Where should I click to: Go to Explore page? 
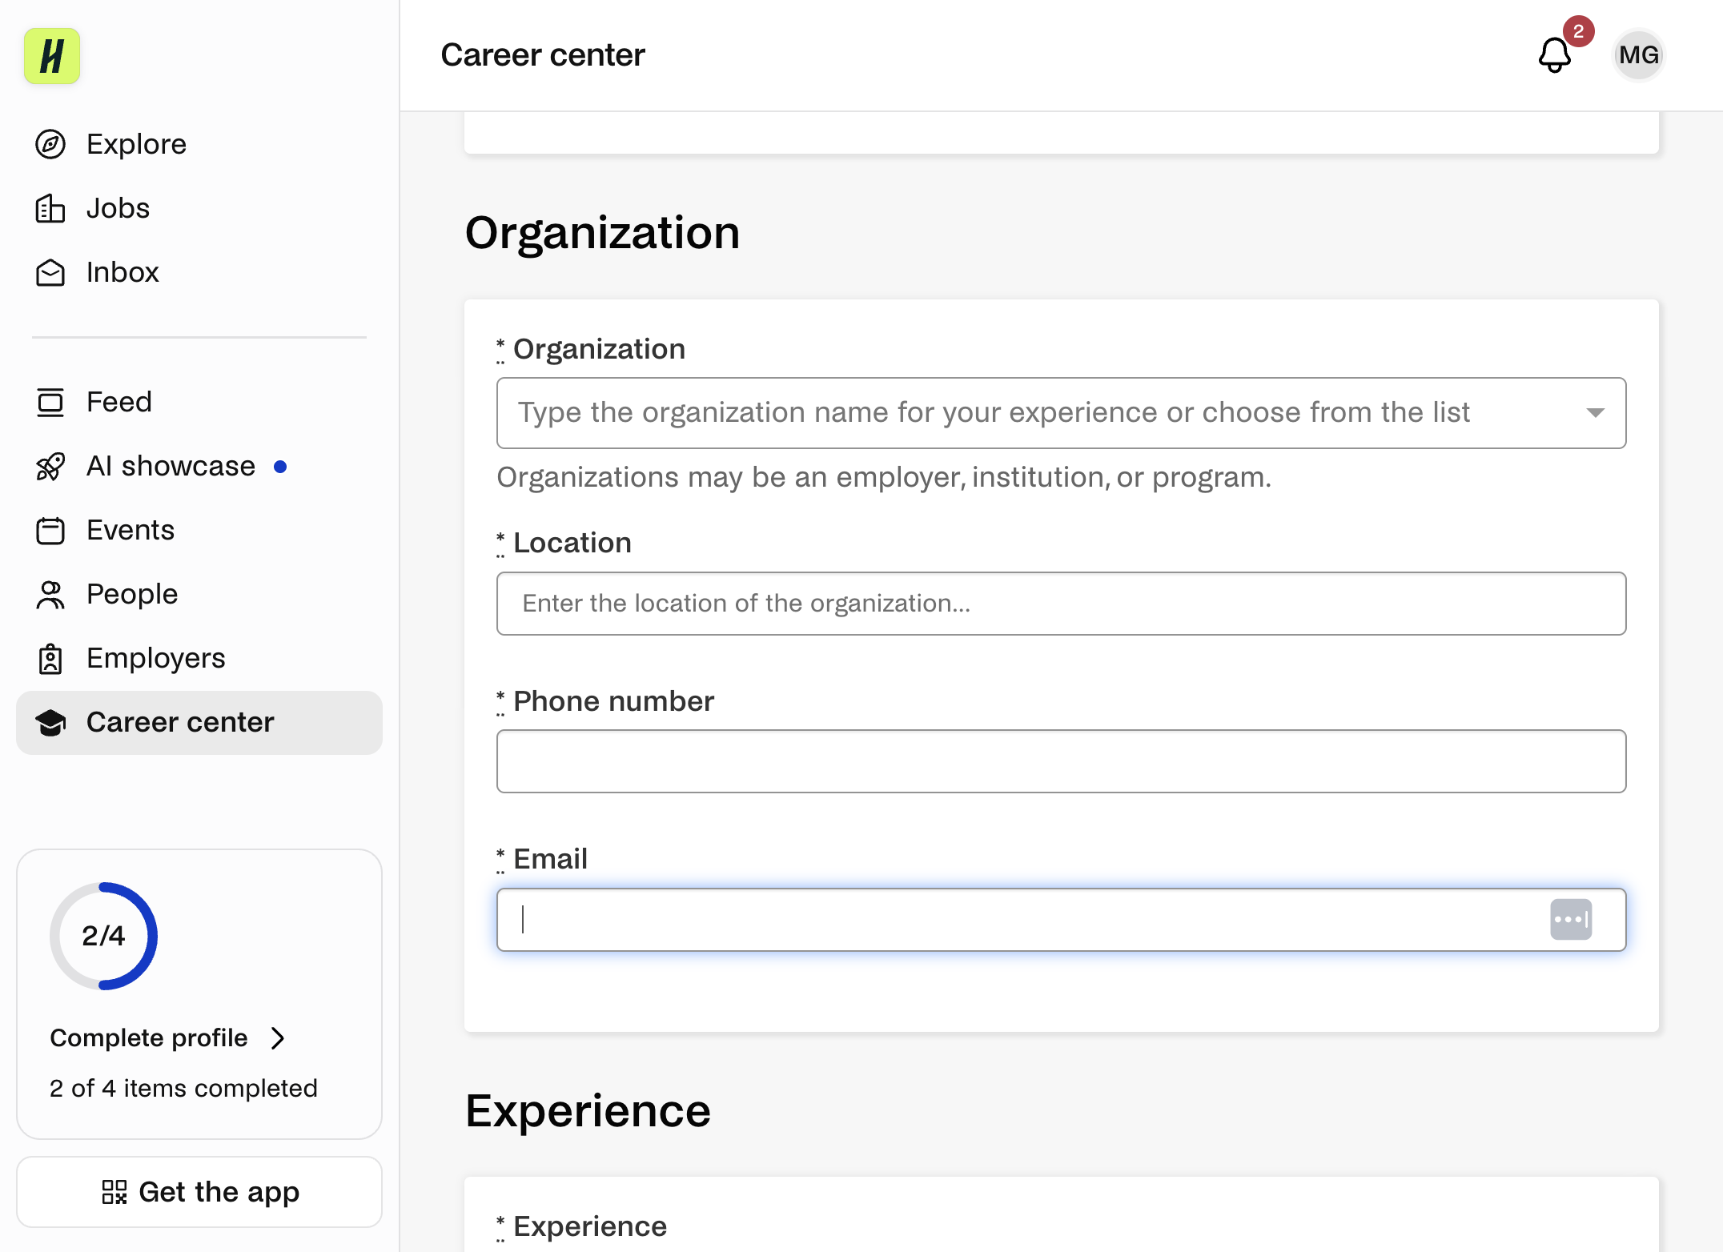pos(199,144)
